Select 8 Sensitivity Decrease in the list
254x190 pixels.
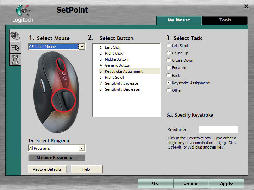129,89
